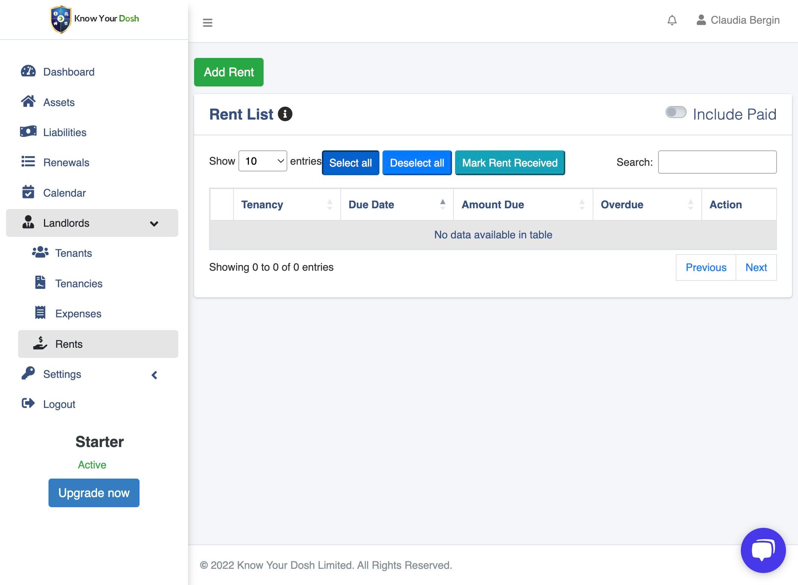This screenshot has height=585, width=798.
Task: Open the Show entries dropdown
Action: coord(262,161)
